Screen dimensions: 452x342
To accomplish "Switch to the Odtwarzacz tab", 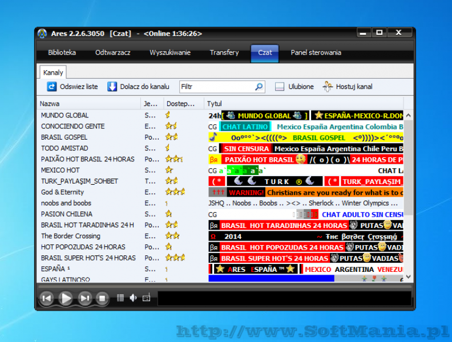I will (x=112, y=52).
